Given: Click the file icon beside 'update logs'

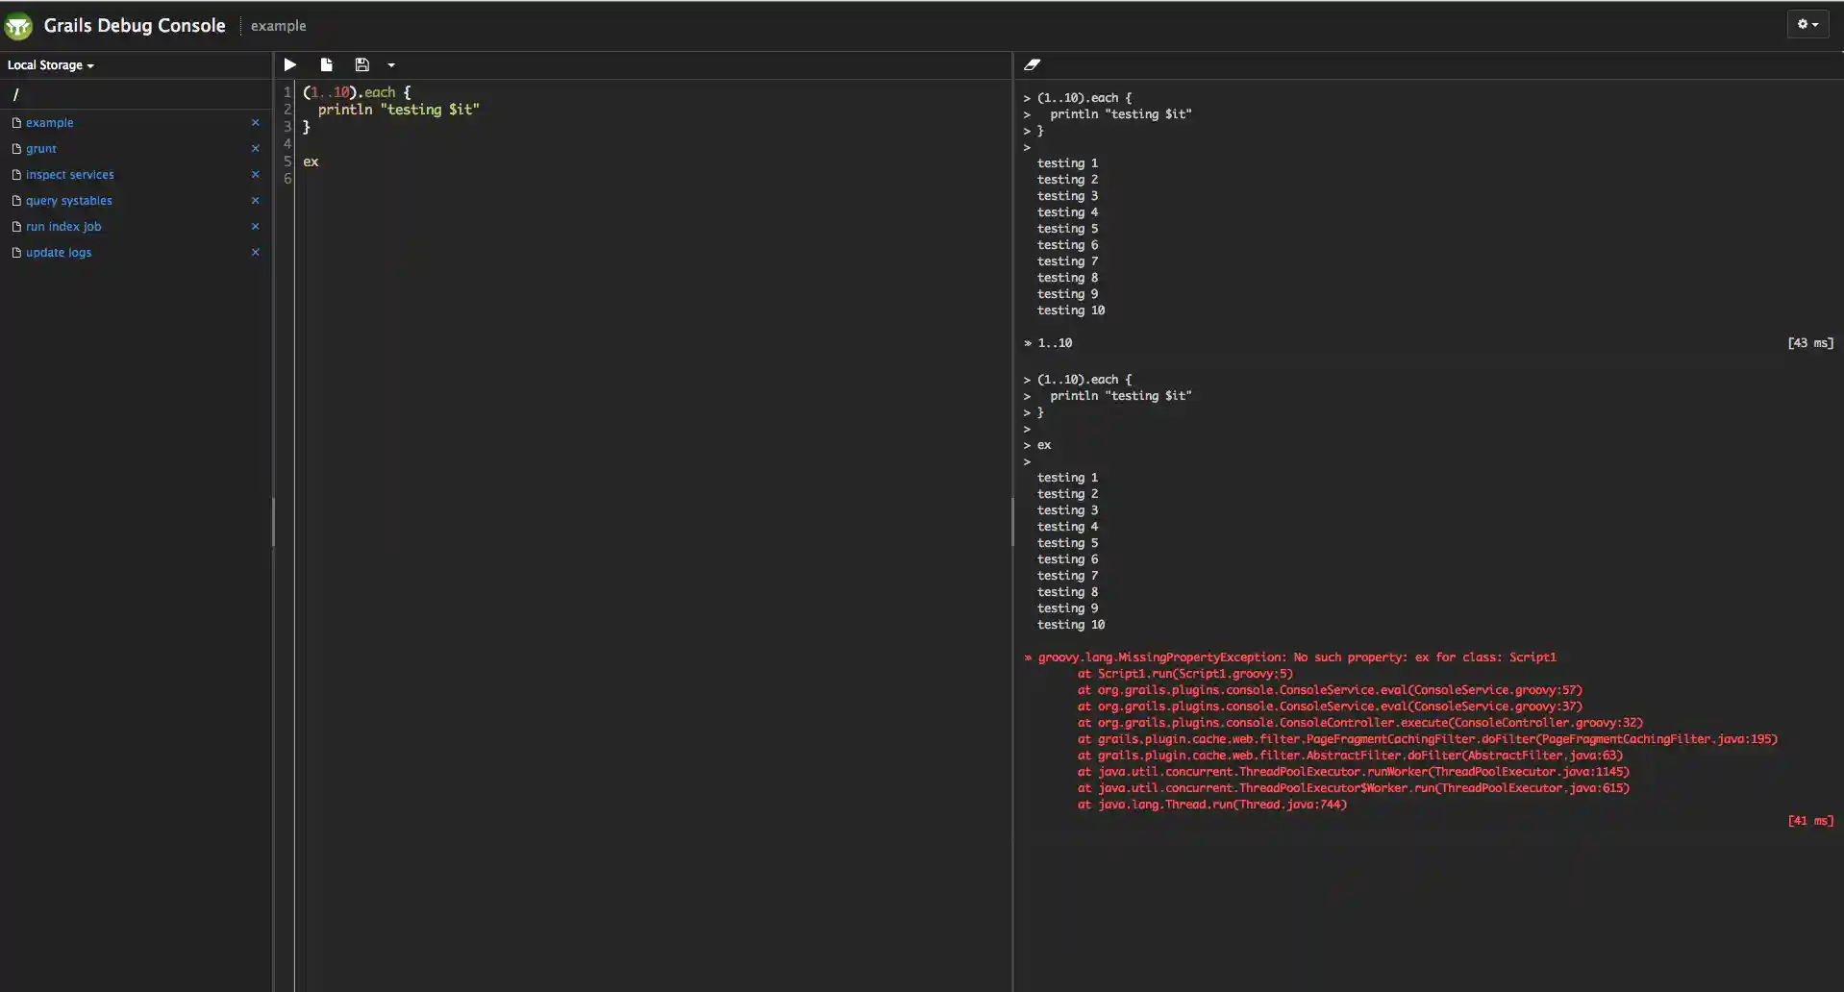Looking at the screenshot, I should click(x=16, y=252).
